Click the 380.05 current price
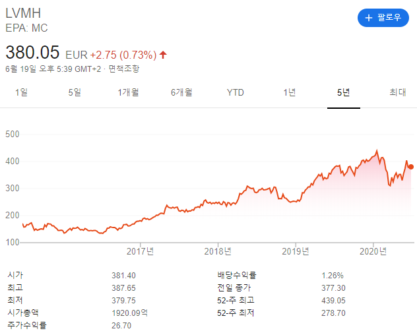The image size is (417, 335). [32, 52]
